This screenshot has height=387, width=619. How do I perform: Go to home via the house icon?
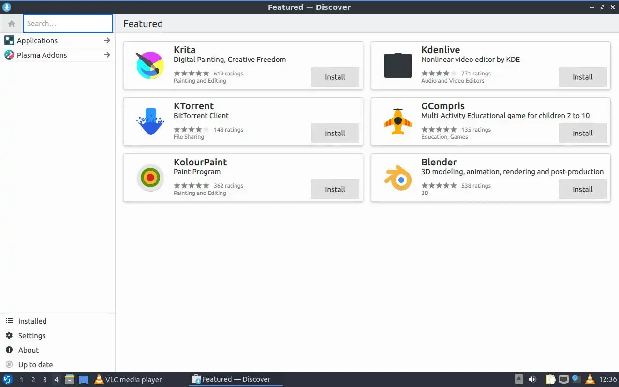coord(12,23)
